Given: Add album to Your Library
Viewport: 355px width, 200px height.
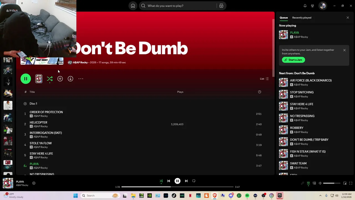Looking at the screenshot, I should pyautogui.click(x=60, y=79).
